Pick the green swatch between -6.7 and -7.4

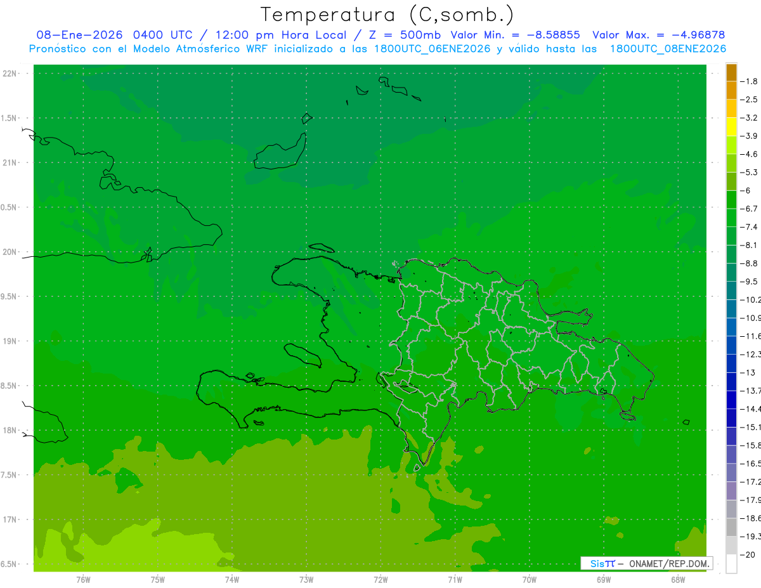click(731, 218)
